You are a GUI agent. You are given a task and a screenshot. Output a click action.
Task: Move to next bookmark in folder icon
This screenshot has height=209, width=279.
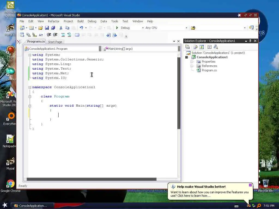point(115,35)
